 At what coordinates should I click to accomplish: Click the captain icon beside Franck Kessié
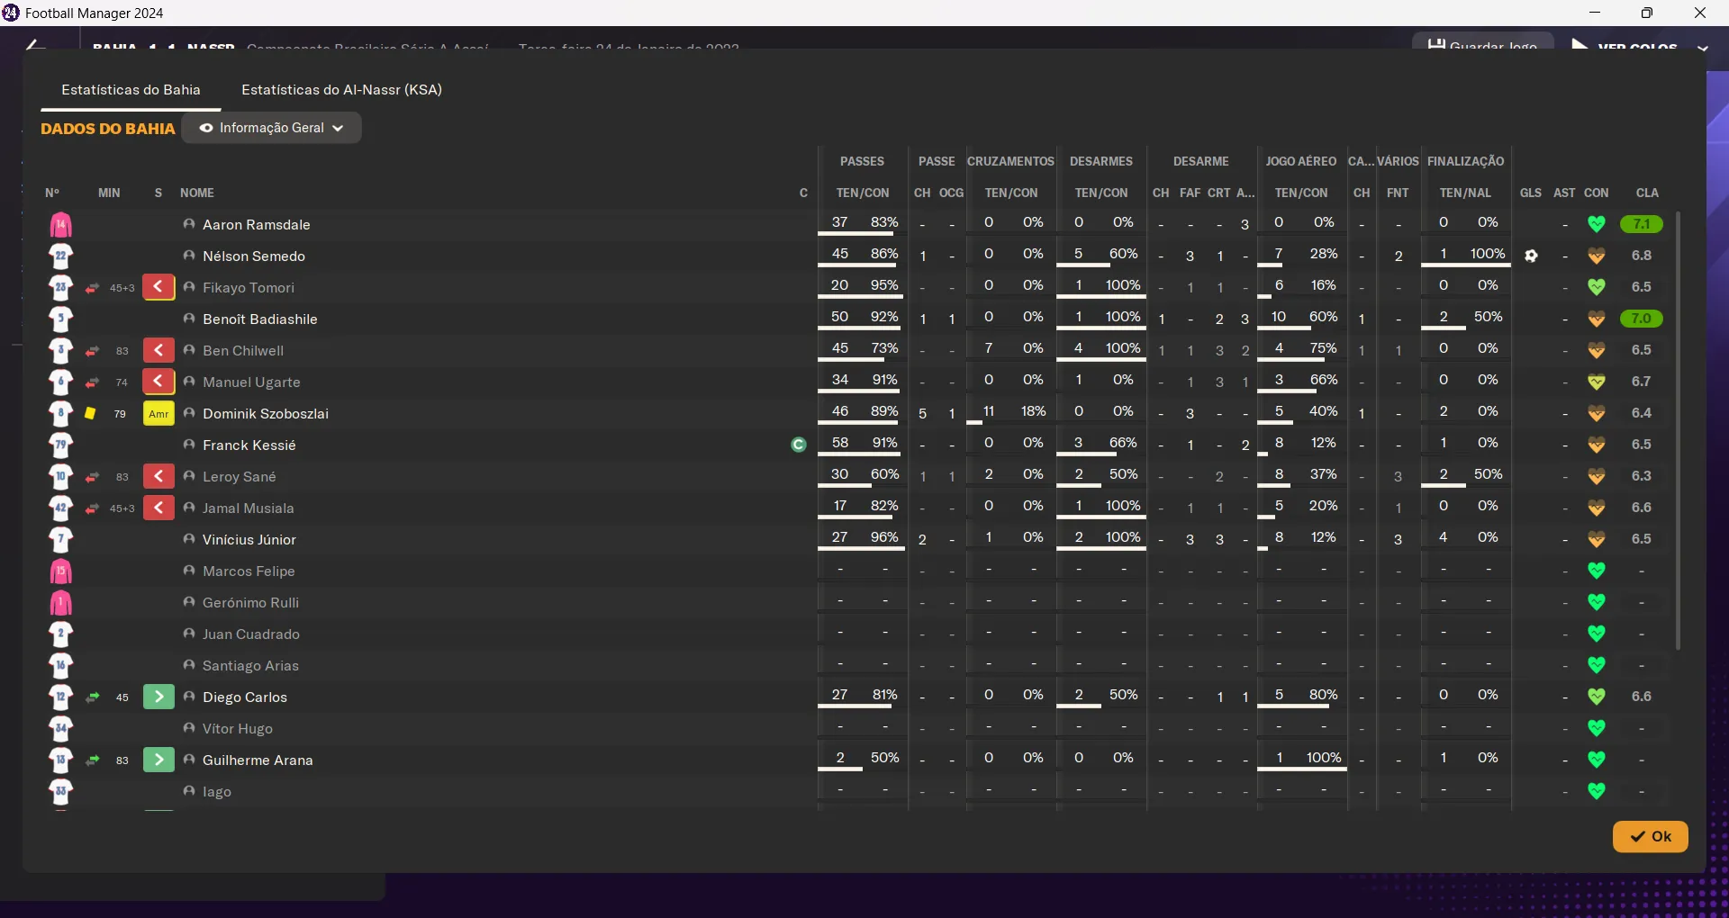(x=799, y=445)
